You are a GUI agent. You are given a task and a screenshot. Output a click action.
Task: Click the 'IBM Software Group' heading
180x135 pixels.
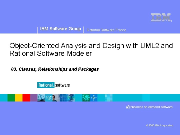(60, 29)
